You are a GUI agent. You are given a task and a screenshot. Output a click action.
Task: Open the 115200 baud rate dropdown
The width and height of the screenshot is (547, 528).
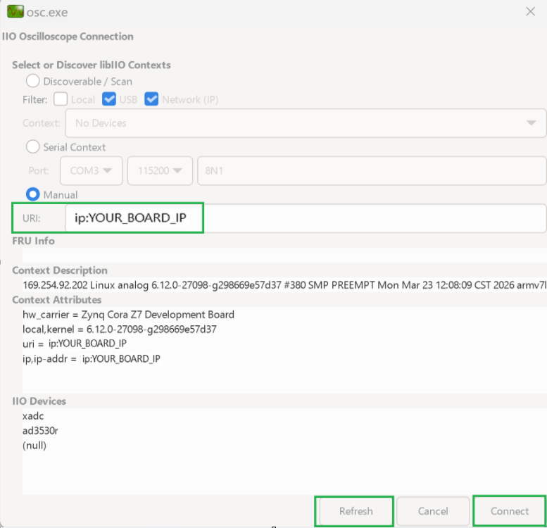(160, 170)
